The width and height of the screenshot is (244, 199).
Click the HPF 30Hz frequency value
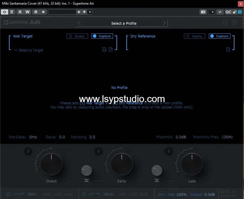coord(32,194)
